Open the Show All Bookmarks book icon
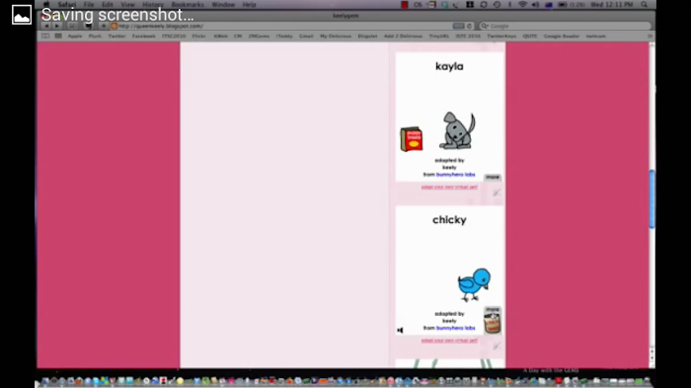 pos(45,37)
